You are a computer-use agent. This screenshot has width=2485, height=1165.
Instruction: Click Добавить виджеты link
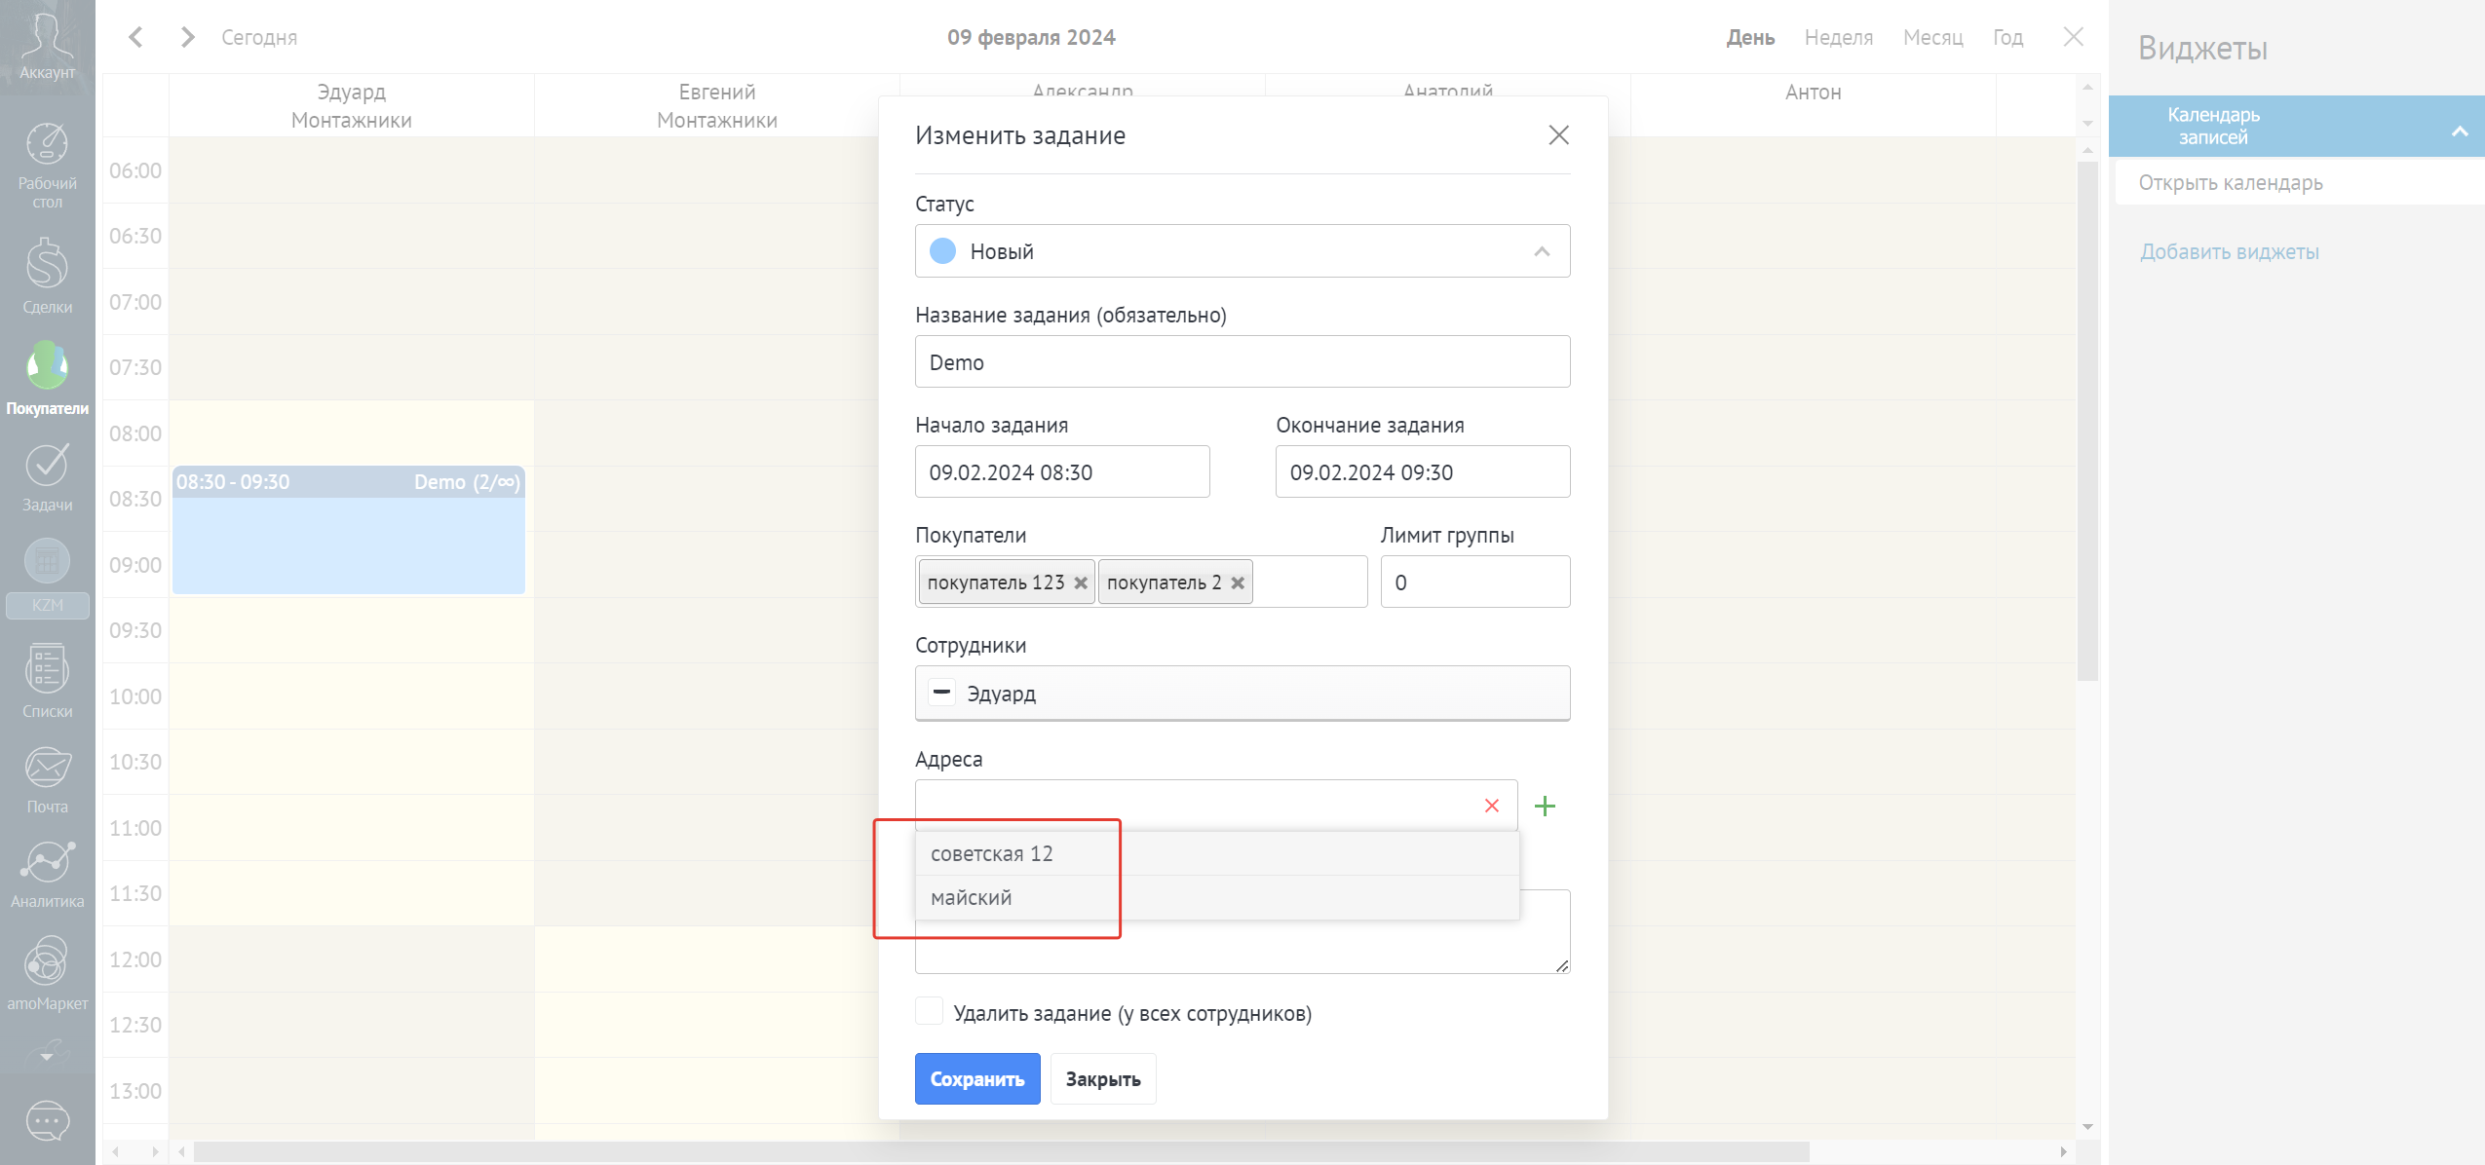[2229, 251]
